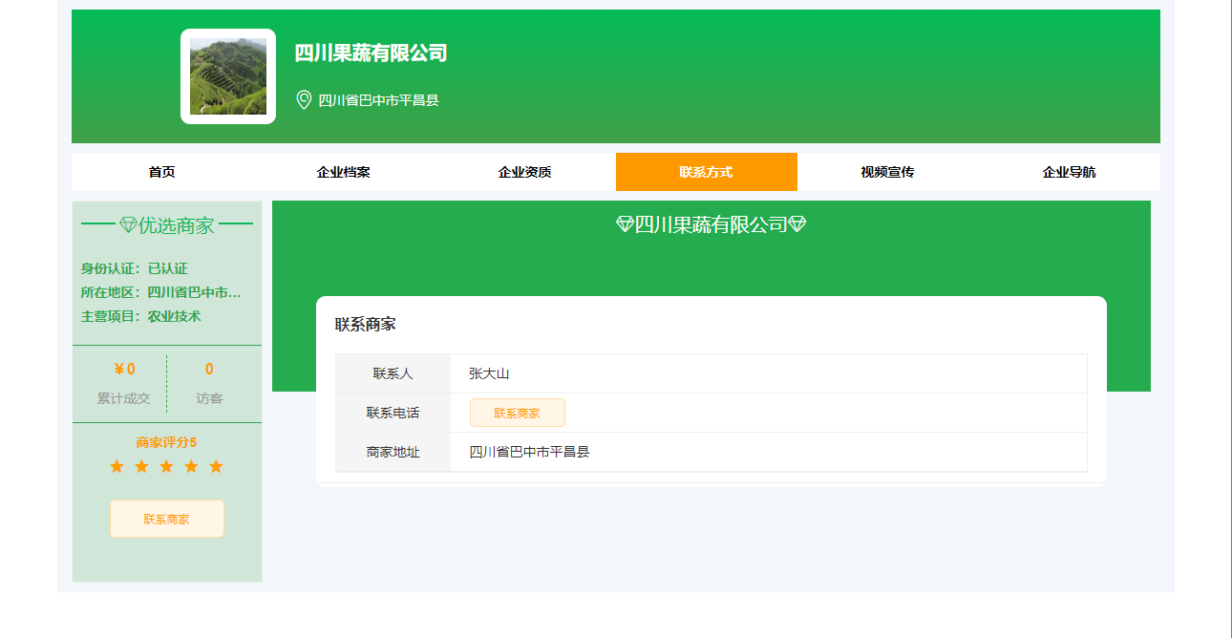The width and height of the screenshot is (1232, 638).
Task: Click the 访客 count in sidebar
Action: (x=209, y=370)
